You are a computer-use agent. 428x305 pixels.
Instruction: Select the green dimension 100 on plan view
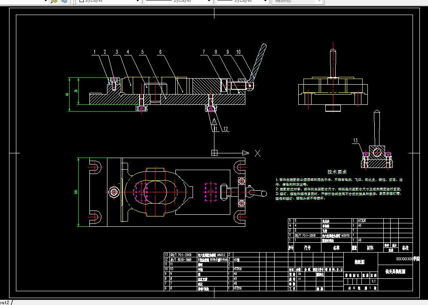[76, 192]
